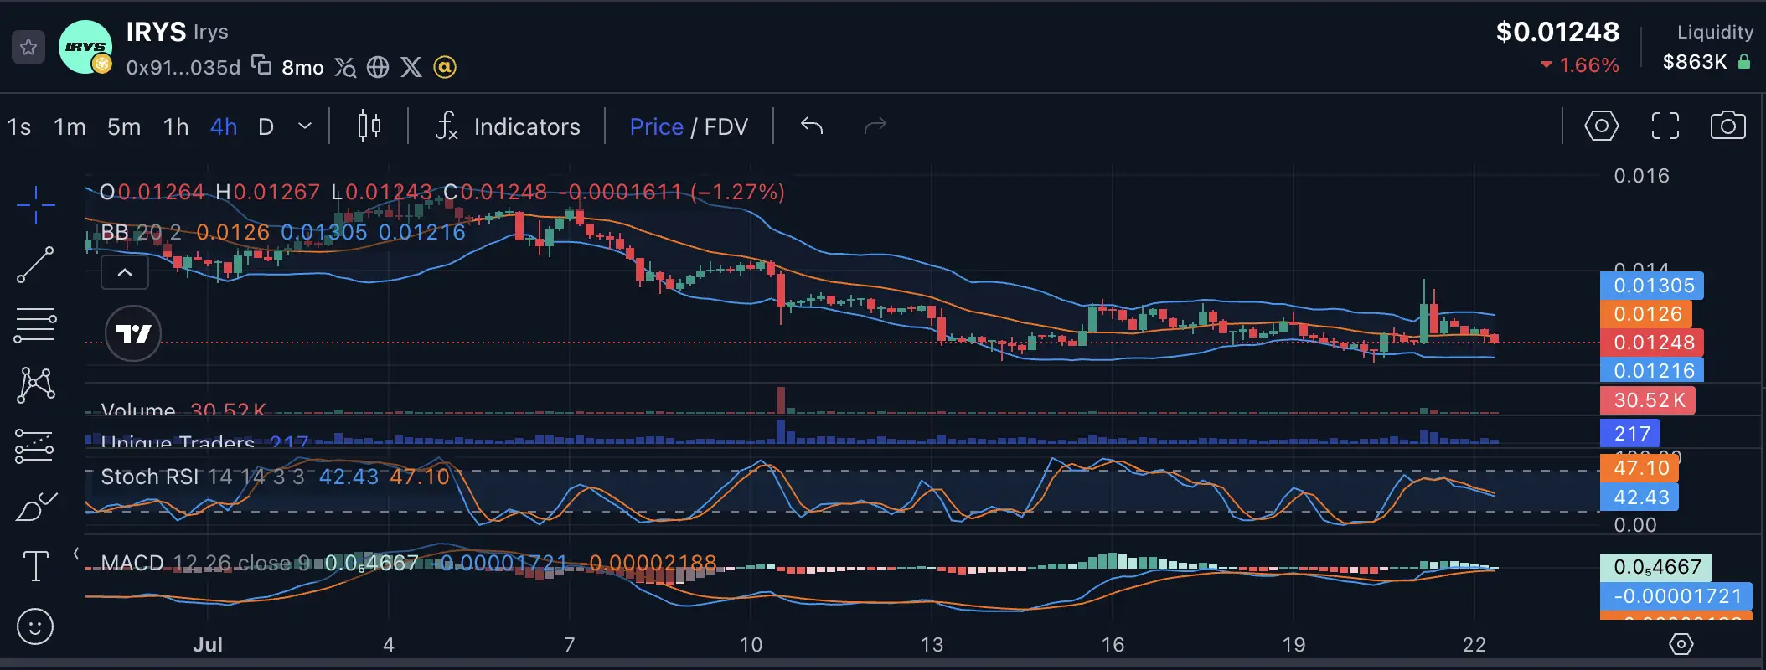Screen dimensions: 1766x670
Task: Open the emoji icons tool
Action: click(x=35, y=627)
